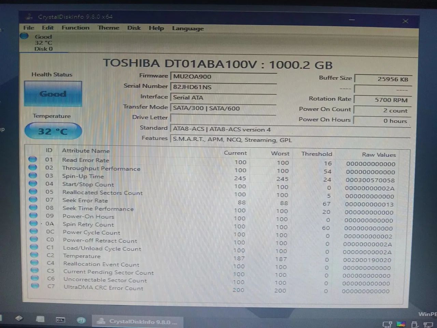The height and width of the screenshot is (328, 437).
Task: Click the Good health status button
Action: point(53,94)
